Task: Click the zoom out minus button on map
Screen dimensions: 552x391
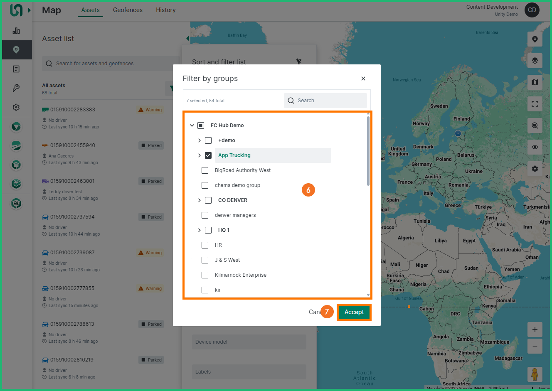Action: click(535, 346)
